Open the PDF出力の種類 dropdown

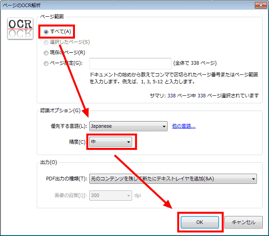[173, 179]
